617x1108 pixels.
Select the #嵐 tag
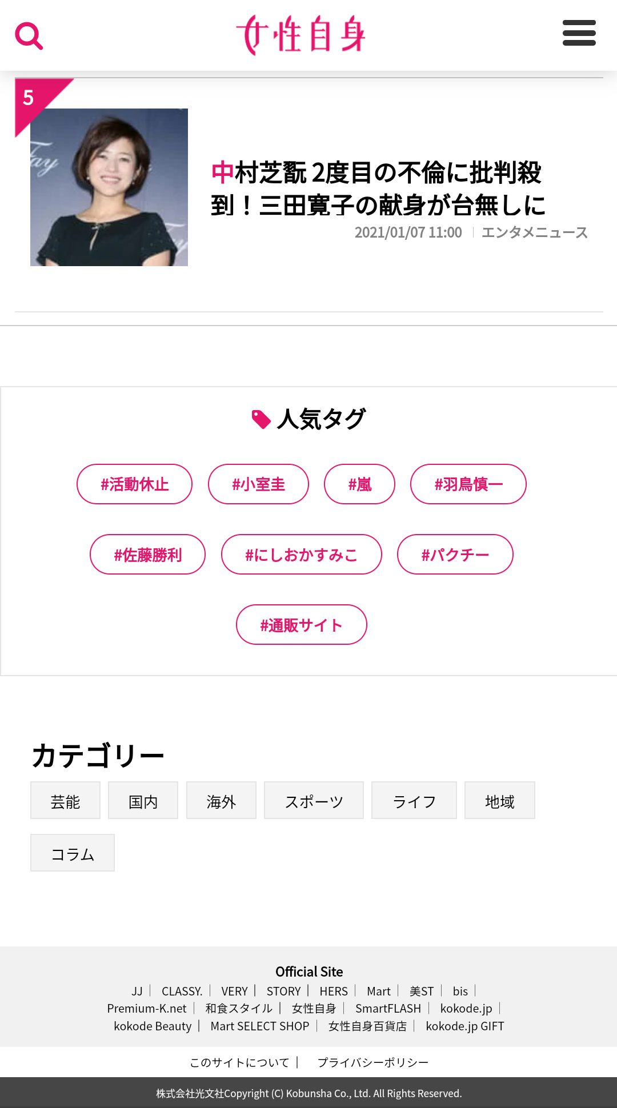coord(359,484)
